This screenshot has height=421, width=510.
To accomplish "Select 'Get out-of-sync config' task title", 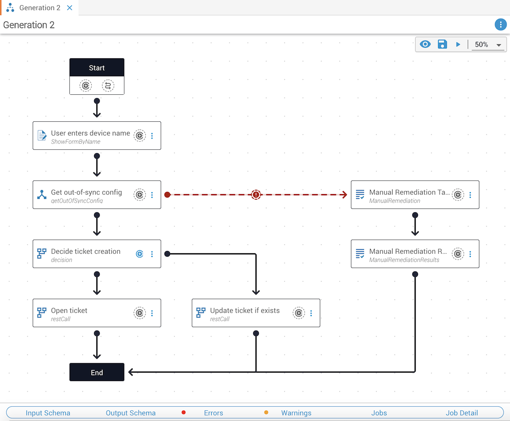I will (x=86, y=192).
